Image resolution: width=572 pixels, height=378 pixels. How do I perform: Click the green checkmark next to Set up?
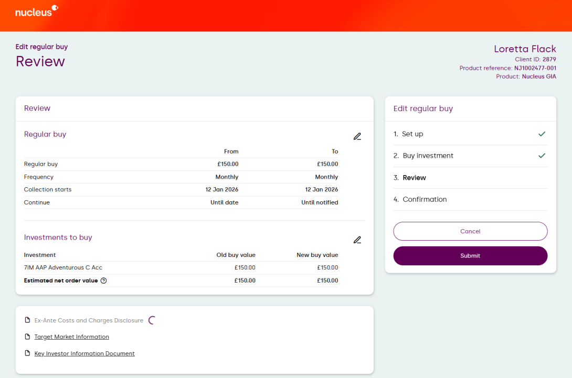pyautogui.click(x=542, y=134)
